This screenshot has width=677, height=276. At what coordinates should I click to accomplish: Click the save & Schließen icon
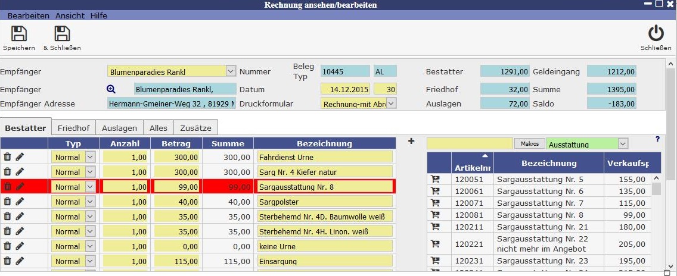(x=62, y=34)
